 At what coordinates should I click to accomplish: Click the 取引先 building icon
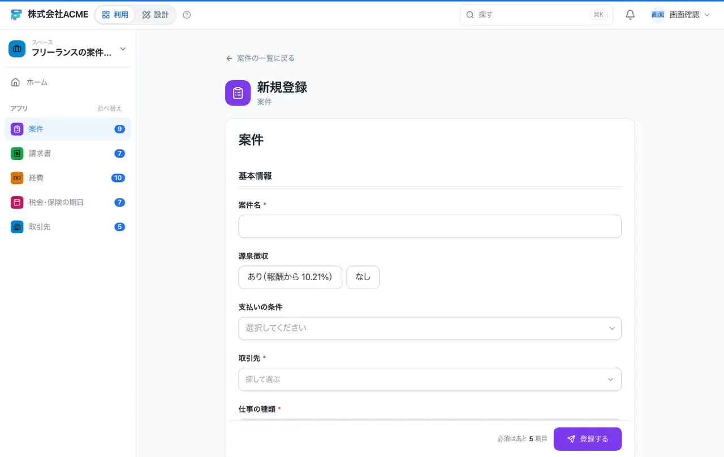[x=17, y=227]
